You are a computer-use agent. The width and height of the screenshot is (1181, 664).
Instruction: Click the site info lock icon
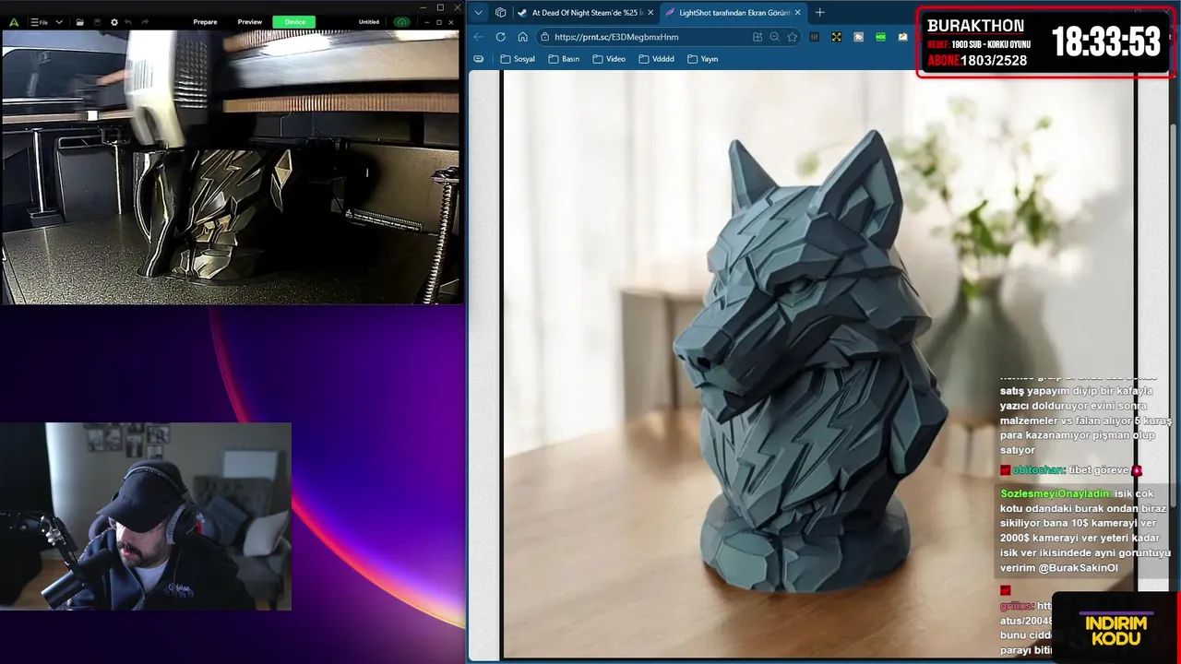tap(544, 37)
